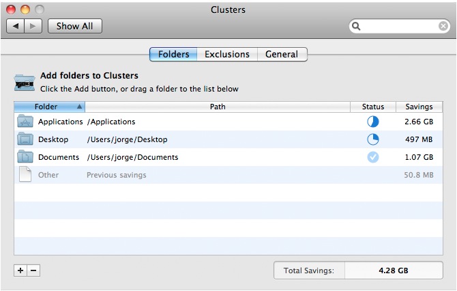Click the Other file icon
The image size is (457, 291).
pos(25,175)
